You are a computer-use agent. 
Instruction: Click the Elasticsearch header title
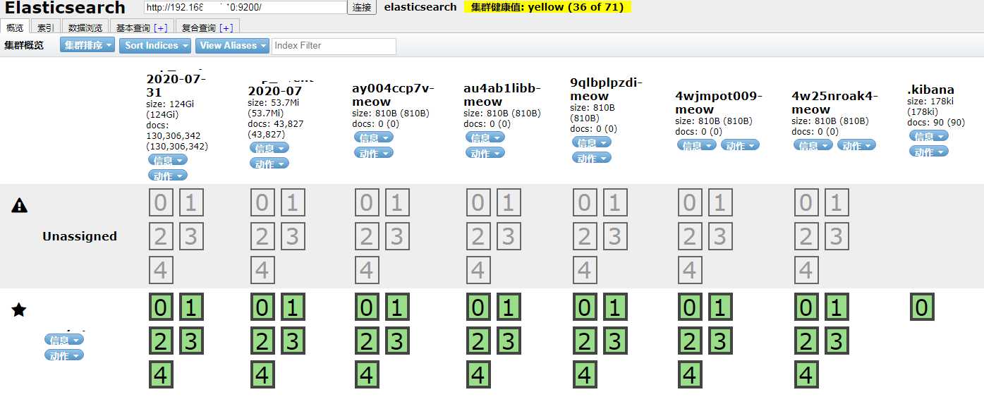tap(65, 8)
